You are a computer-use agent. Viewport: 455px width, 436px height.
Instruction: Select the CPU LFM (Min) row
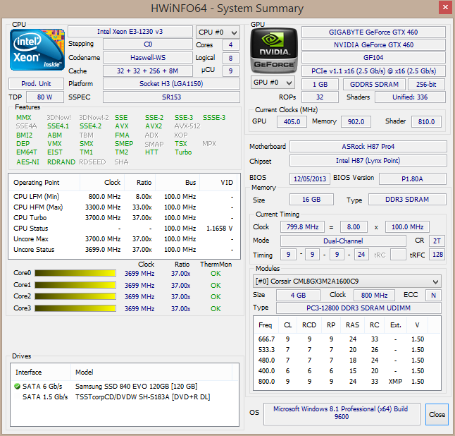click(124, 197)
